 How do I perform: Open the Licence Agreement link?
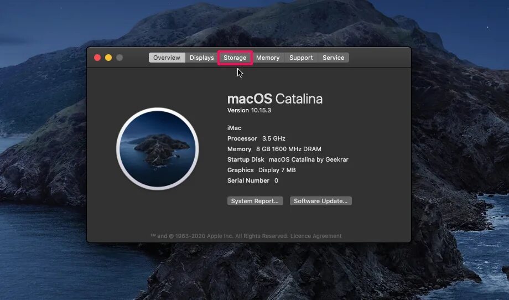316,236
